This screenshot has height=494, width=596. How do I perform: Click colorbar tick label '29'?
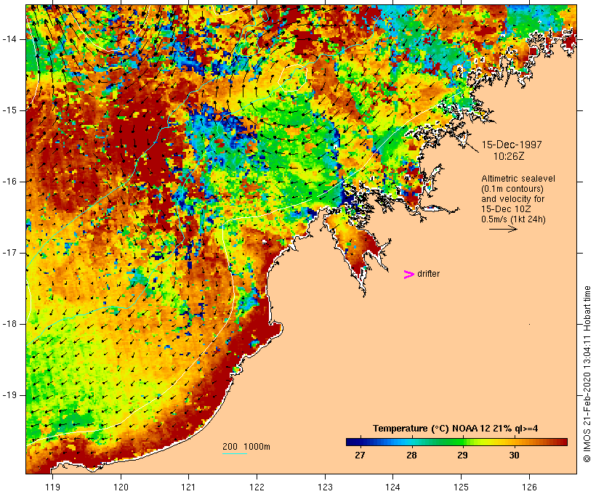[462, 455]
